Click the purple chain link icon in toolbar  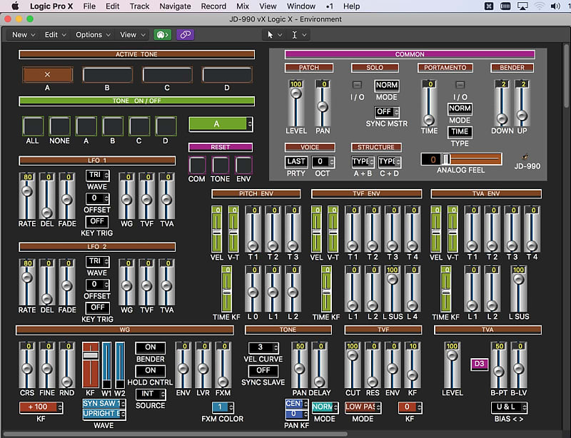pos(185,34)
